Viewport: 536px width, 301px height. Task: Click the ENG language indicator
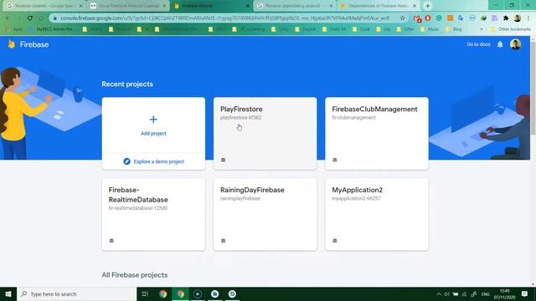486,293
